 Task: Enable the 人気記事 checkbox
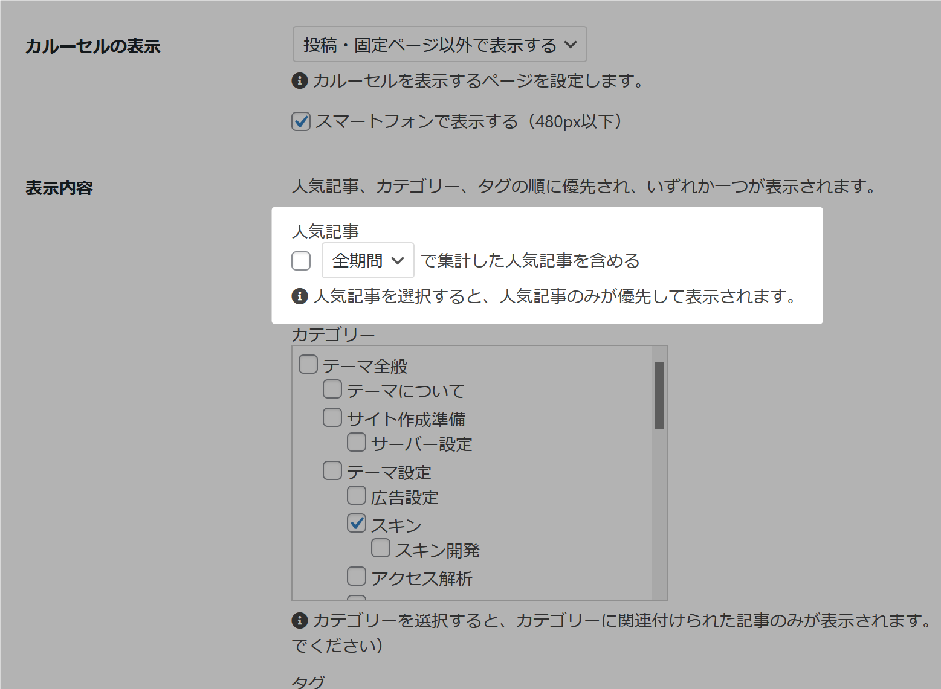click(x=301, y=261)
